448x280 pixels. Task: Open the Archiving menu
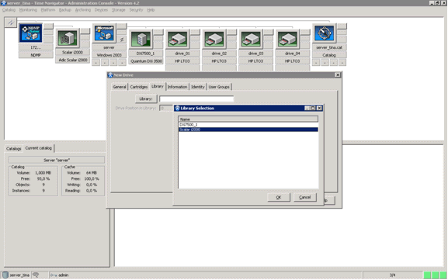pos(83,10)
